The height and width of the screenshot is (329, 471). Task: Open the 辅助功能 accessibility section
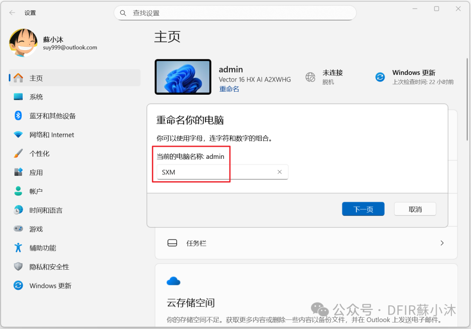pos(42,248)
